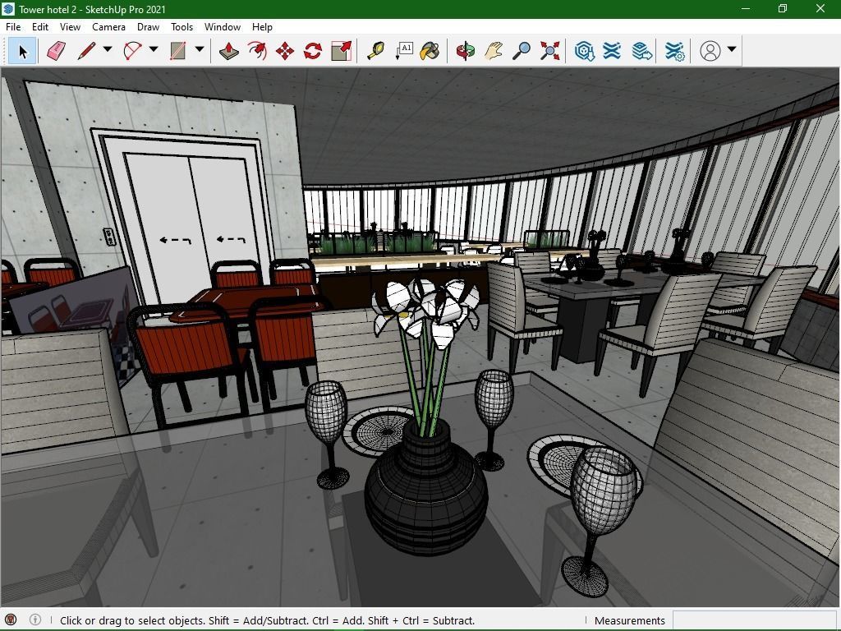Open the Extension Manager
This screenshot has width=841, height=631.
tap(674, 51)
